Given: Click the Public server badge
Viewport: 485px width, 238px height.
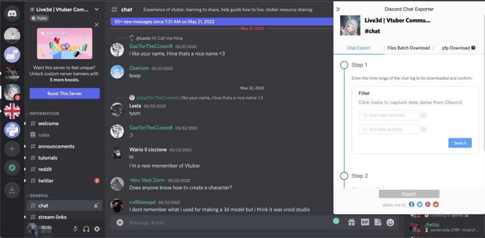Looking at the screenshot, I should click(x=39, y=18).
